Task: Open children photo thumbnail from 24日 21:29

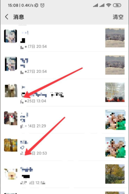Action: 115,120
